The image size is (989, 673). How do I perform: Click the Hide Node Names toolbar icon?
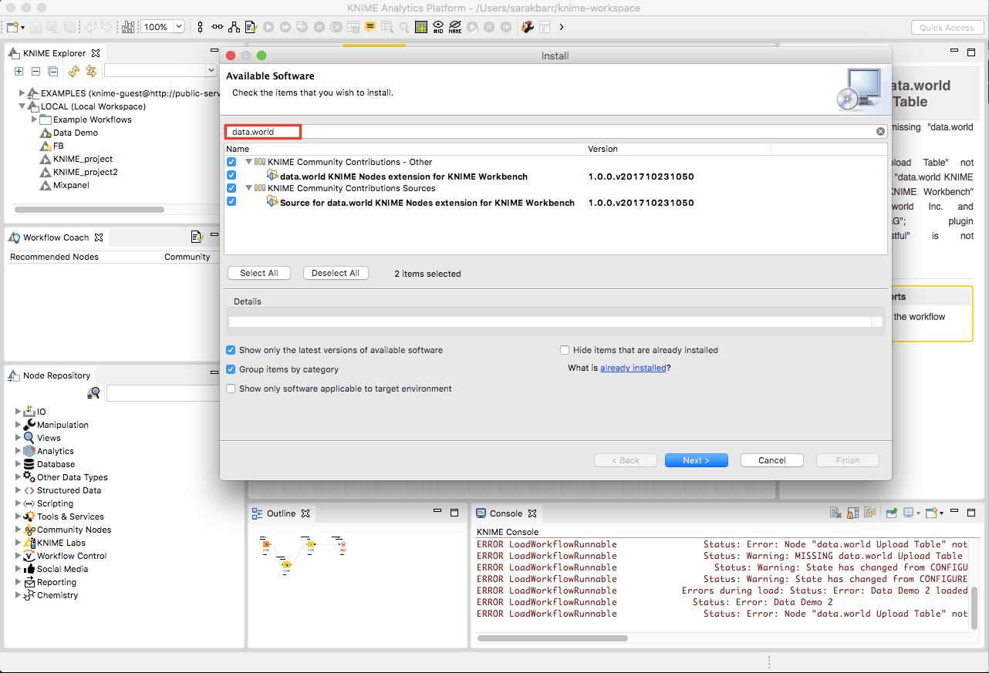454,27
